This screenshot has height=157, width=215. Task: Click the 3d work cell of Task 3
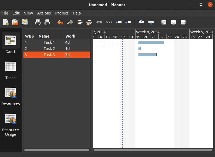(67, 55)
